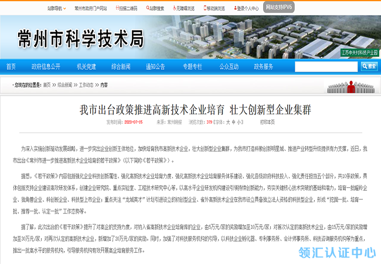This screenshot has height=264, width=381.
Task: Open the 机关党建 nav item
Action: click(86, 67)
